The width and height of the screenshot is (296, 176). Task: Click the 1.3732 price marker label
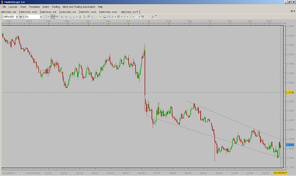[290, 92]
